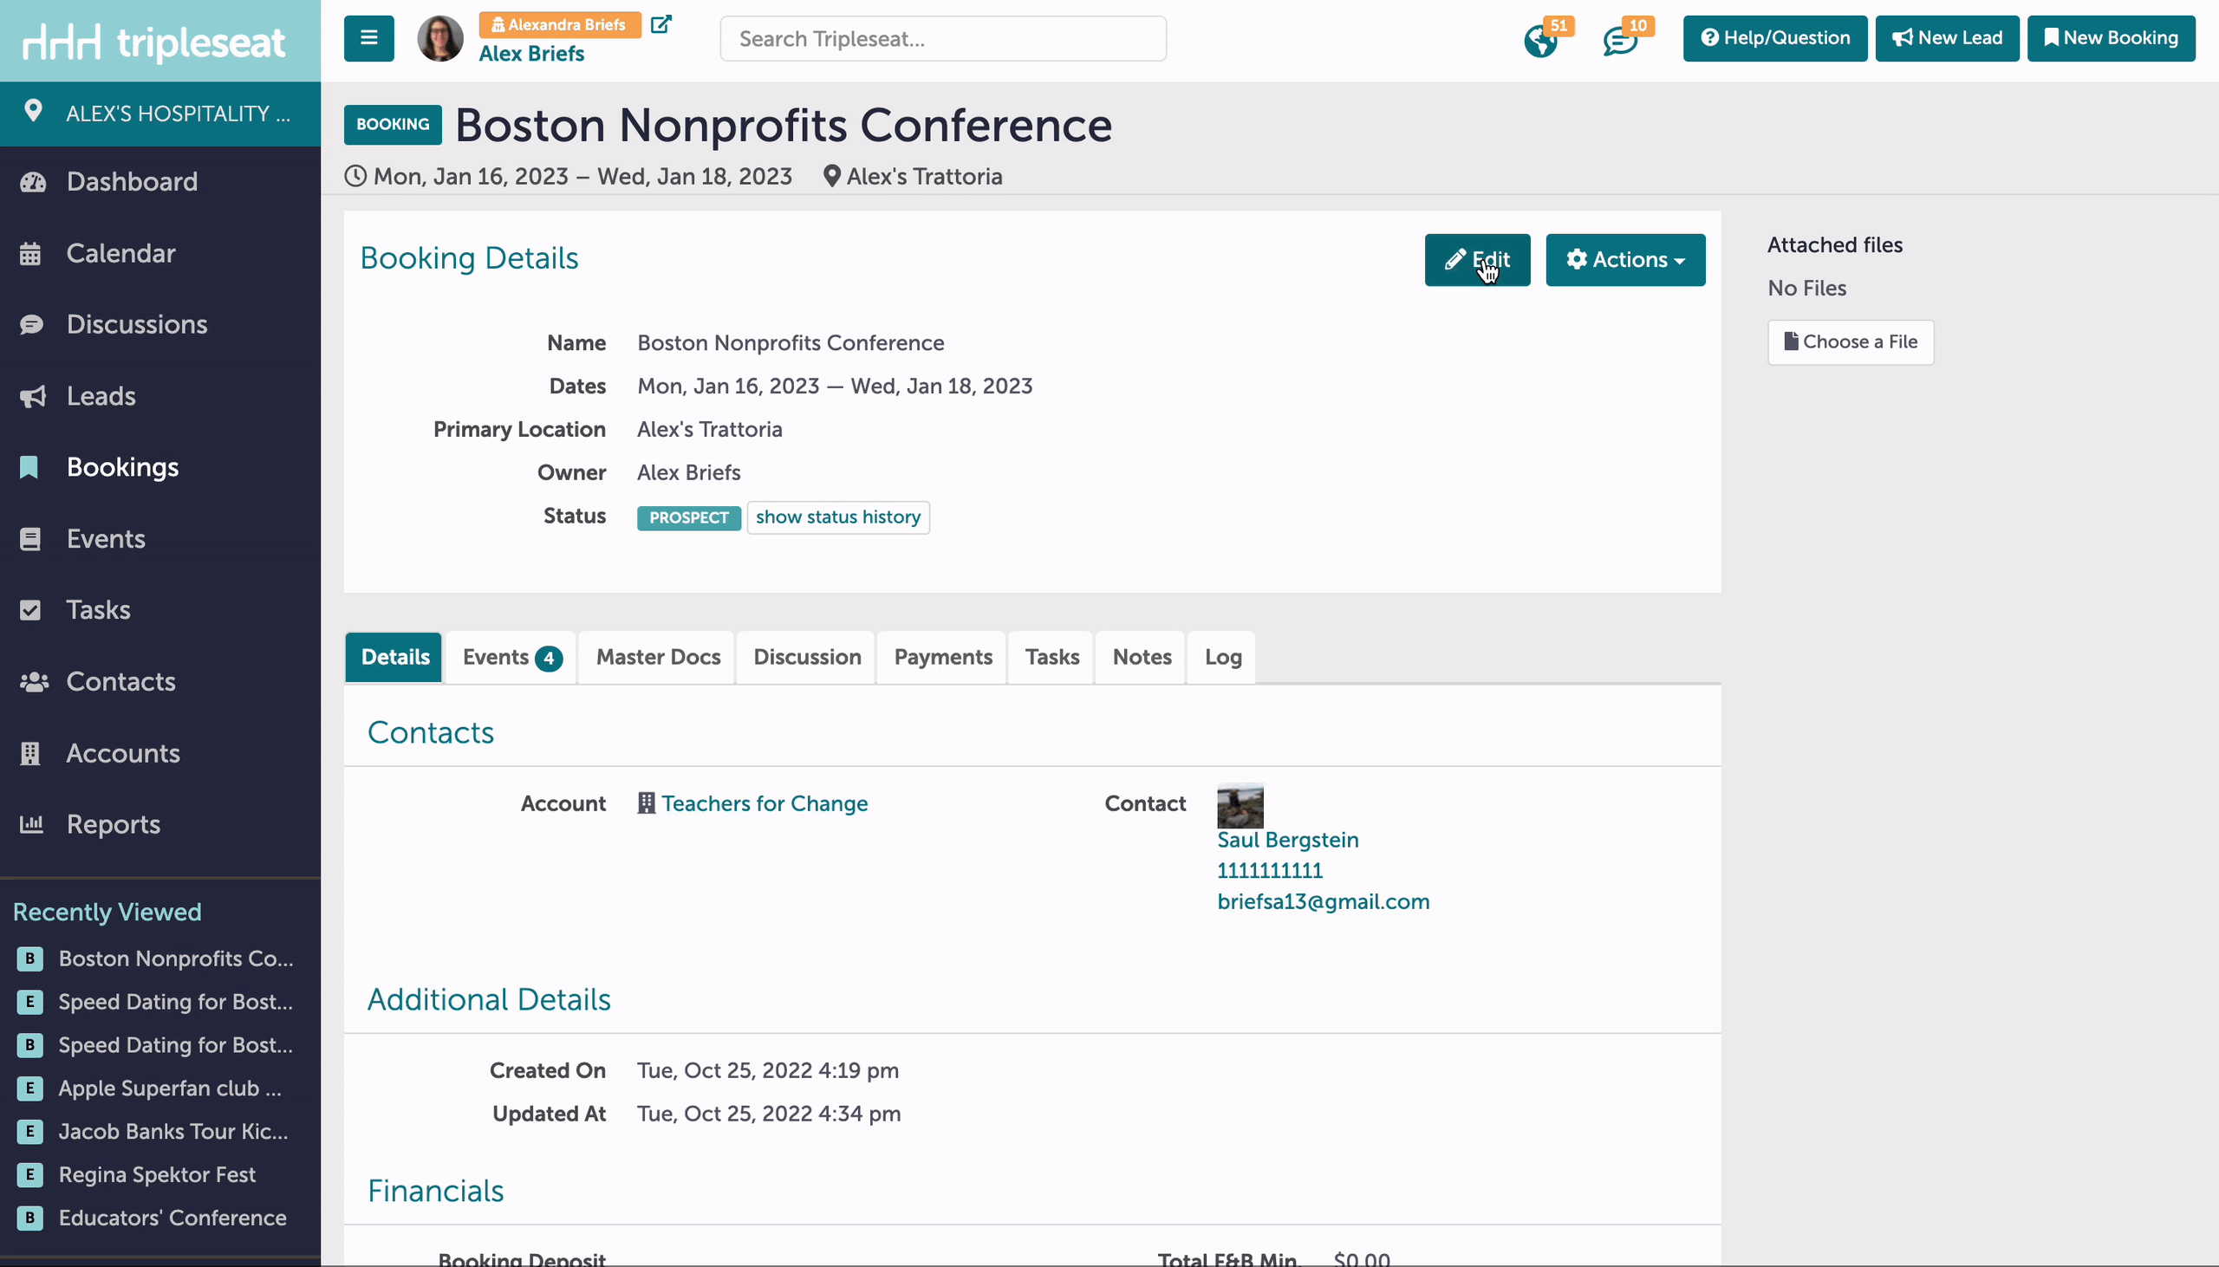Open Saul Bergstein contact link

click(1287, 840)
